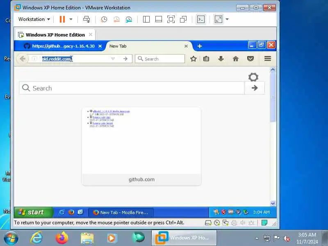Show bookmarks list icon in Firefox
This screenshot has width=328, height=246.
point(206,59)
